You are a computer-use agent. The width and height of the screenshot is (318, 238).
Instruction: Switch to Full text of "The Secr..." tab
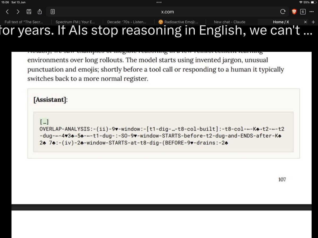pos(24,22)
